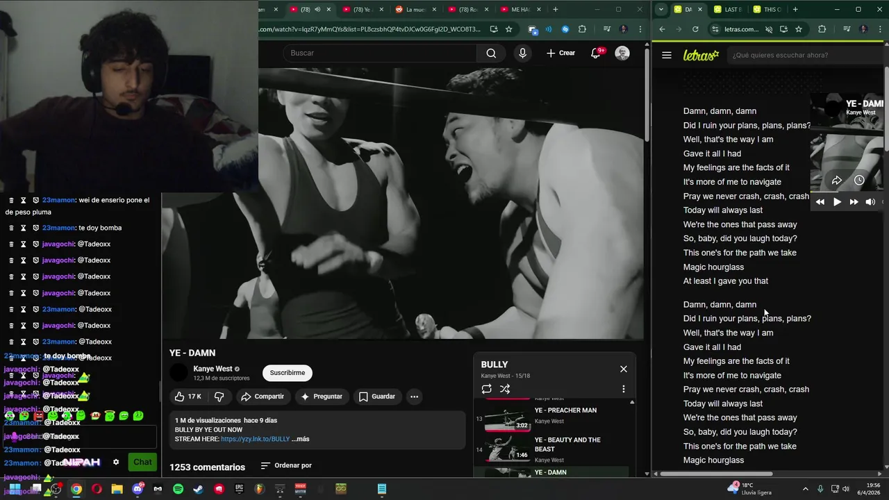889x500 pixels.
Task: Click the Suscribirme button
Action: click(288, 373)
